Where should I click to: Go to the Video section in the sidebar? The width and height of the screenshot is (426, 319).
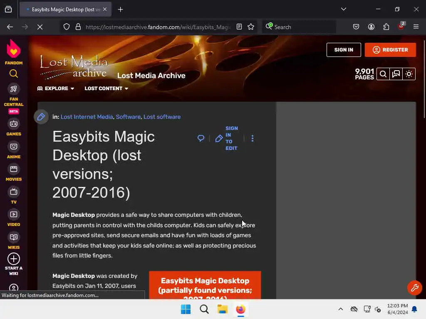coord(14,218)
